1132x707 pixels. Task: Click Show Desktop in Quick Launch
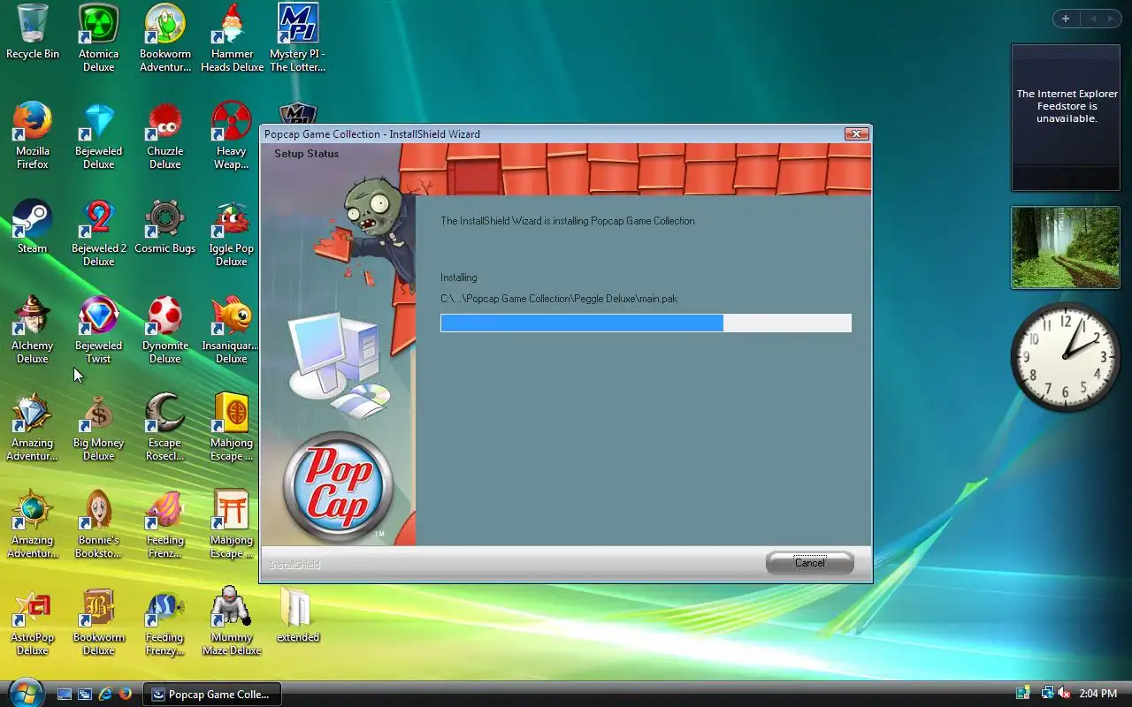tap(65, 694)
